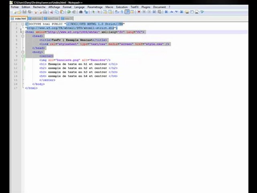Open the Exécution menu
This screenshot has width=257, height=193.
tap(122, 7)
